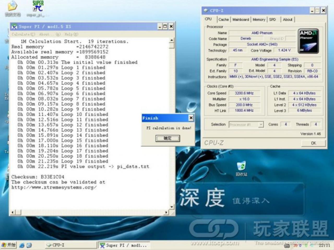Open the Calculate menu in Super PI
Screen dimensions: 334x250
click(x=23, y=34)
